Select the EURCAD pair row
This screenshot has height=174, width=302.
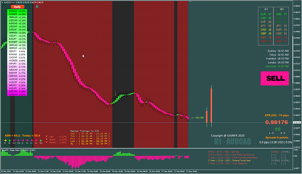(17, 24)
